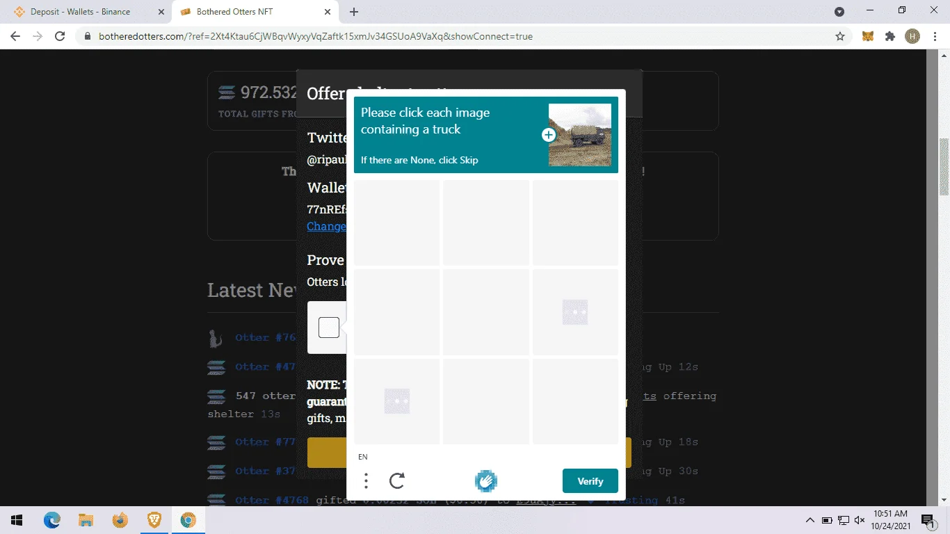Click the hCaptcha hand logo
The height and width of the screenshot is (534, 950).
click(x=486, y=480)
